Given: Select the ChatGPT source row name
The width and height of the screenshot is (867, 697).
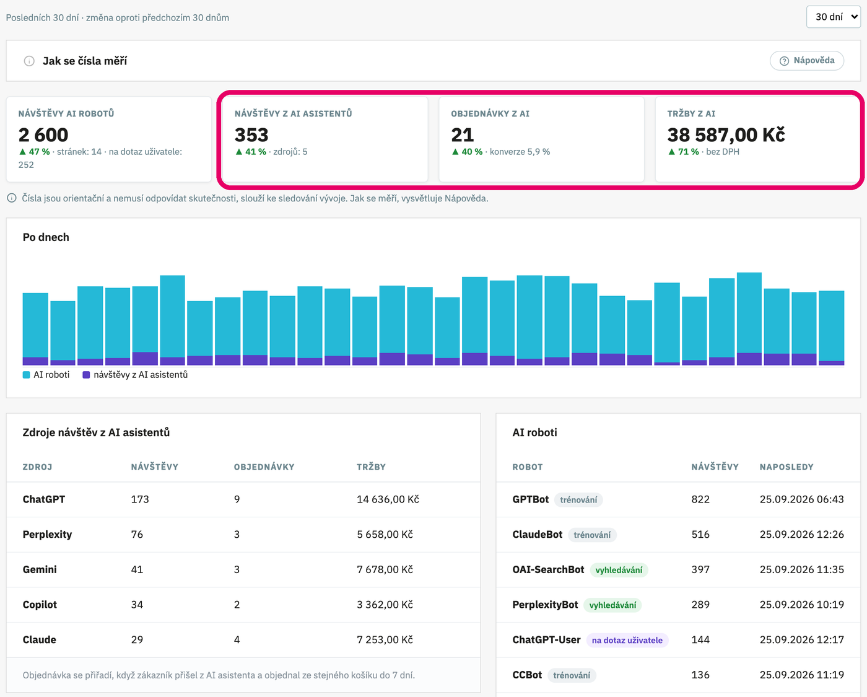Looking at the screenshot, I should click(x=44, y=499).
